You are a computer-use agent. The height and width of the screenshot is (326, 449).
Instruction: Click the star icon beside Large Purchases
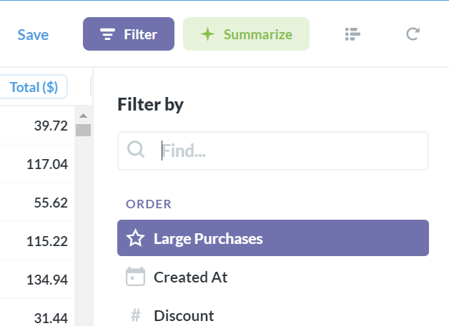pos(135,238)
